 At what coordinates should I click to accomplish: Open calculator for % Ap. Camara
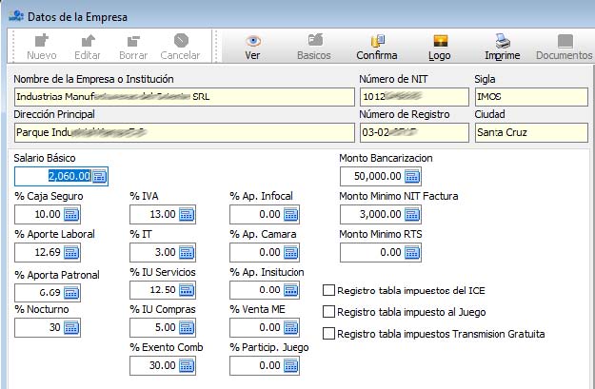[x=290, y=252]
